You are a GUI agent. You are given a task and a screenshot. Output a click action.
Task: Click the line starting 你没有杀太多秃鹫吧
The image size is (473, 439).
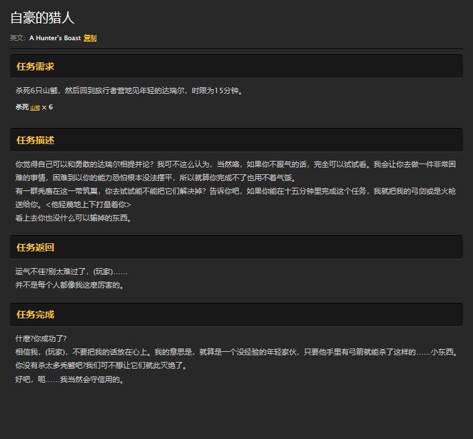tap(100, 366)
